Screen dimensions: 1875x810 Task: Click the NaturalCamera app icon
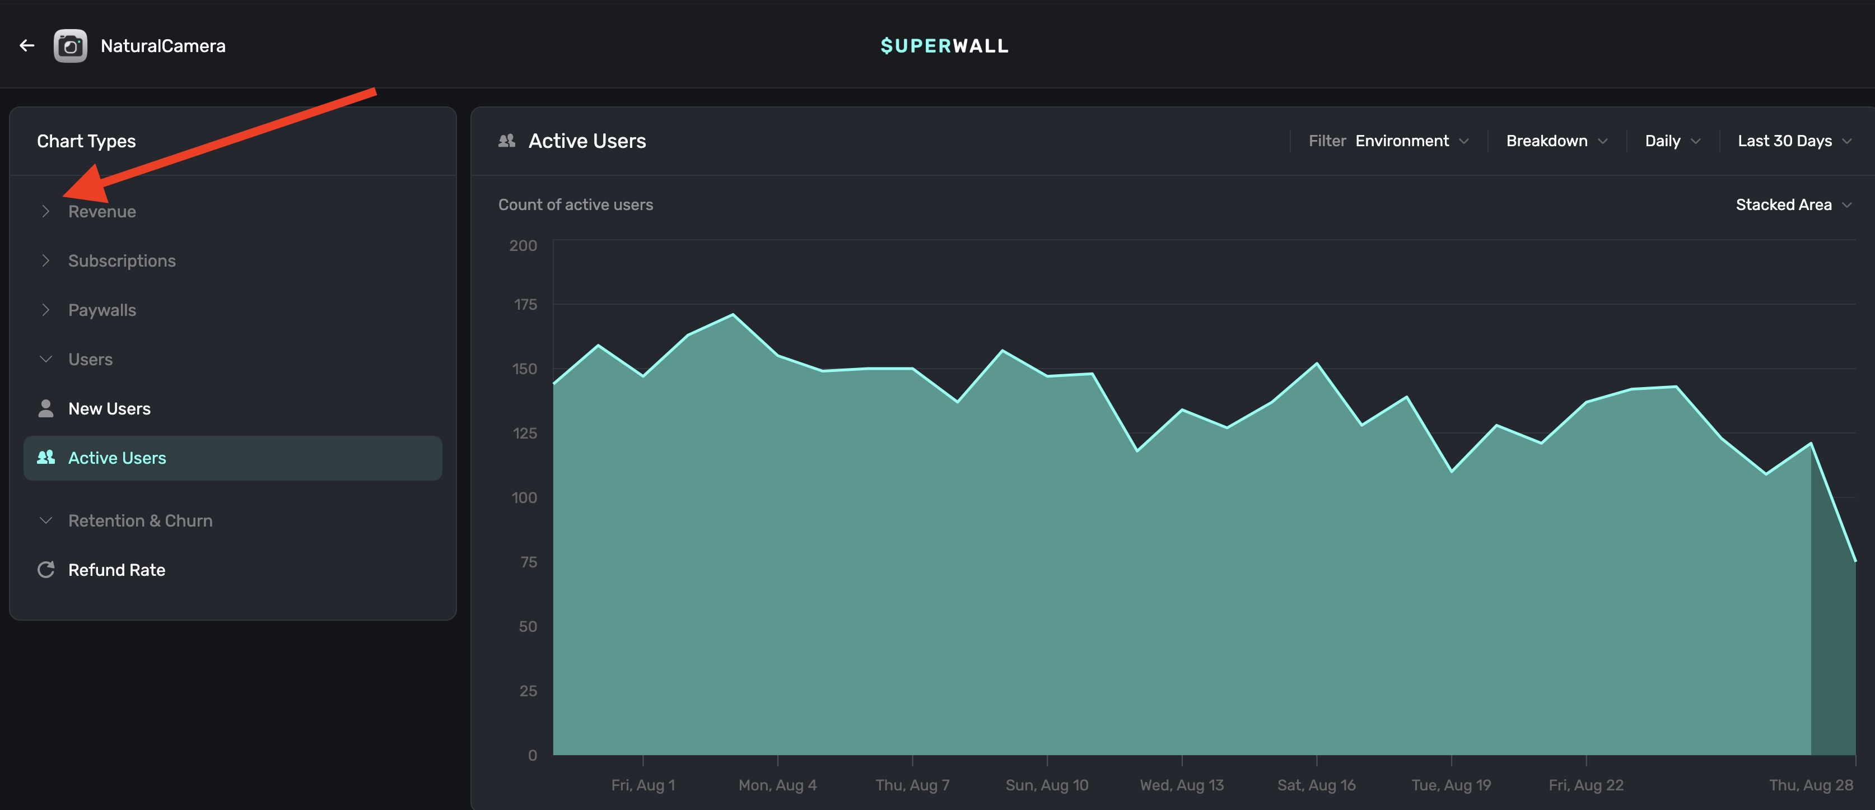pyautogui.click(x=71, y=46)
